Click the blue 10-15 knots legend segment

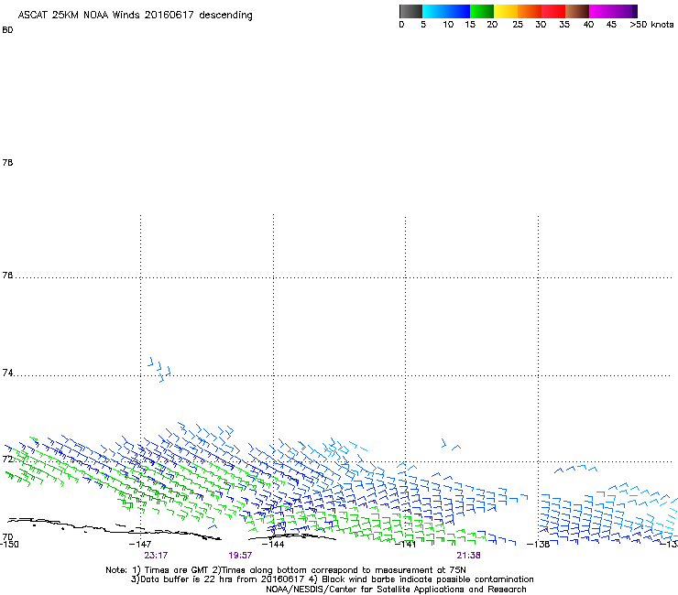[458, 11]
